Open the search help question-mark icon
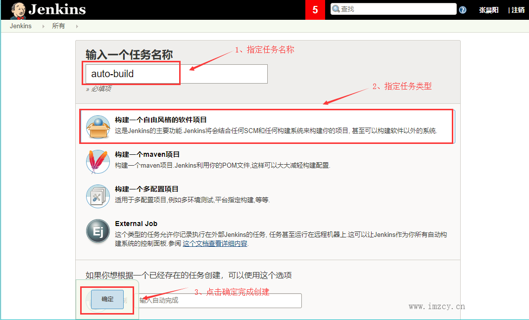This screenshot has height=320, width=529. pyautogui.click(x=463, y=10)
